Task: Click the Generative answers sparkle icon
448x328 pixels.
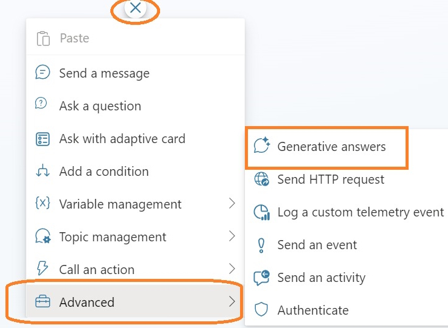Action: [261, 146]
